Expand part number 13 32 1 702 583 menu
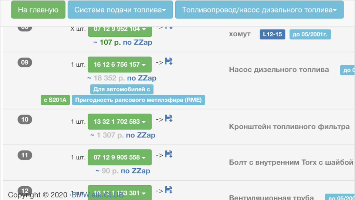Image resolution: width=355 pixels, height=200 pixels. (119, 121)
